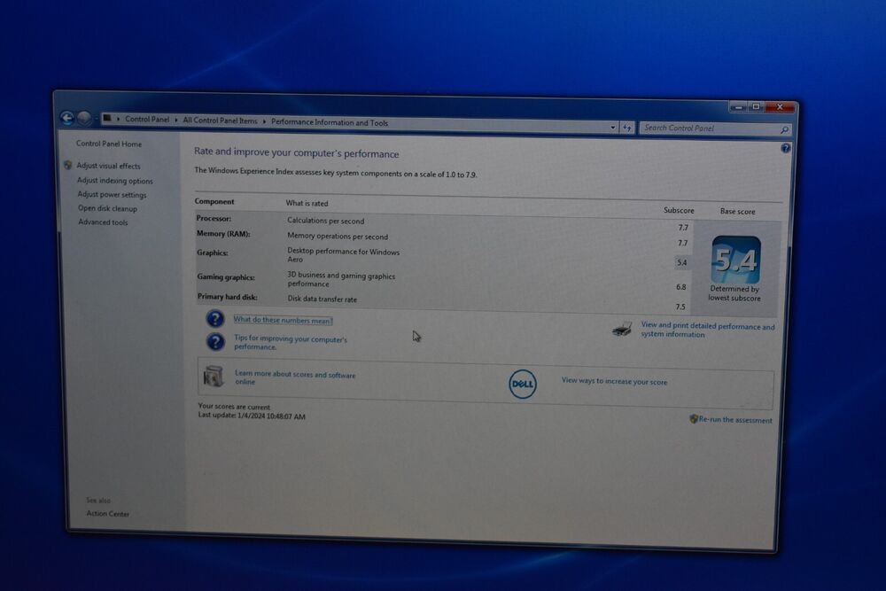Expand the arrow after Control Panel breadcrumb

tap(175, 120)
